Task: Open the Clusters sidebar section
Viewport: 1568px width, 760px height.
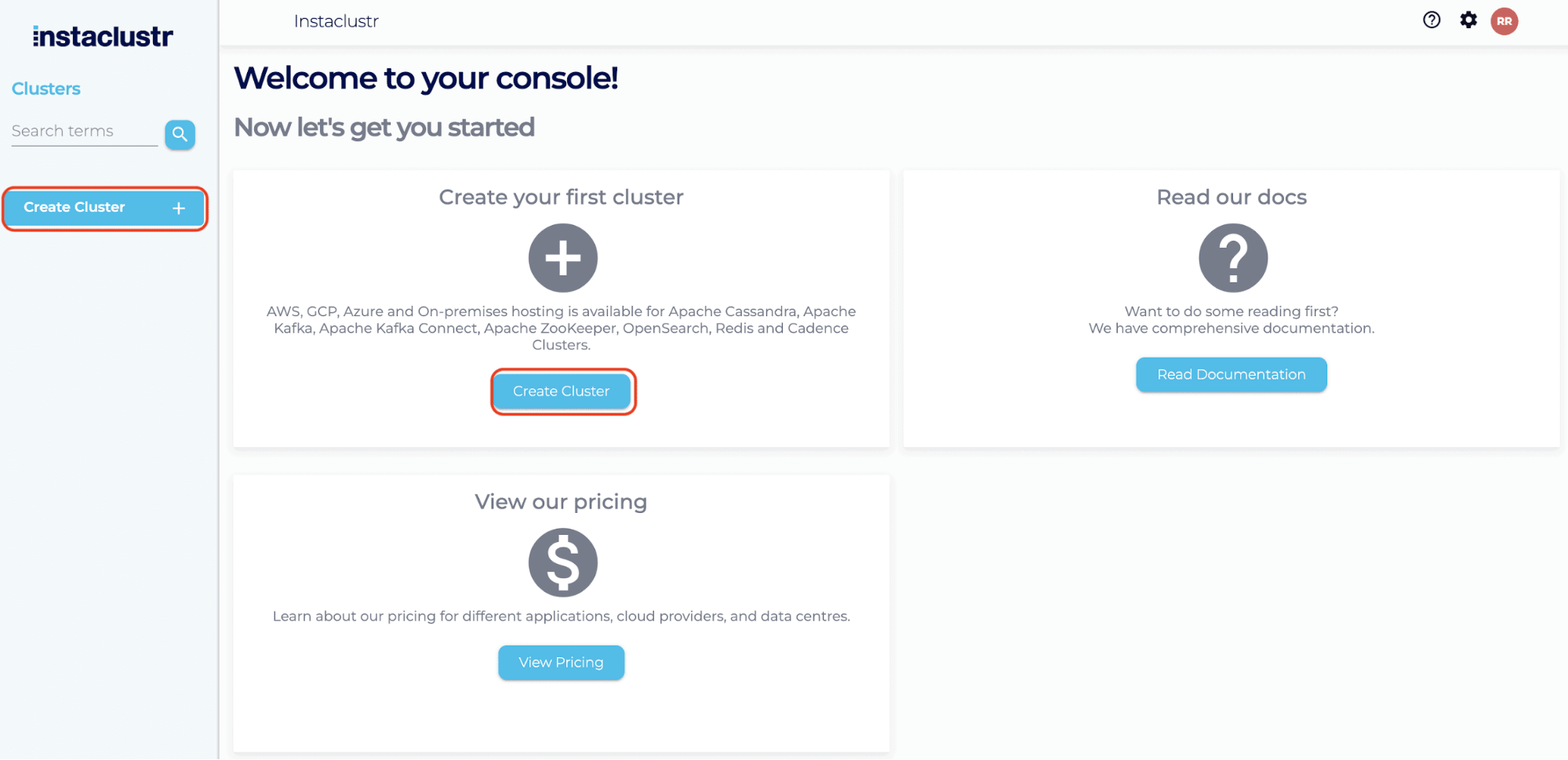Action: tap(46, 89)
